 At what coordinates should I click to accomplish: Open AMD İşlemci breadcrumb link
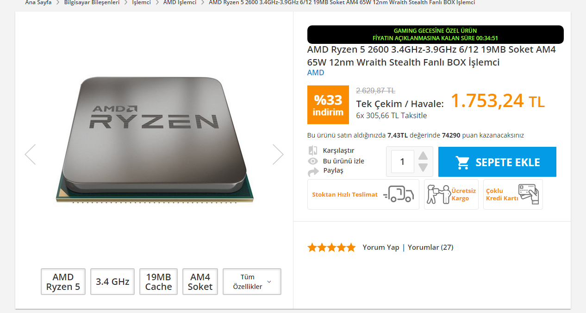pos(180,2)
